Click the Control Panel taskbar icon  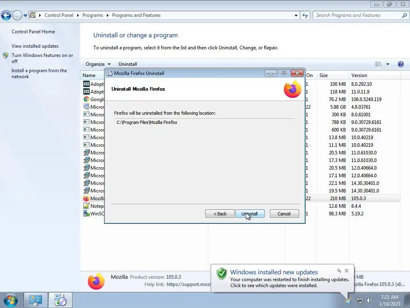pyautogui.click(x=36, y=300)
